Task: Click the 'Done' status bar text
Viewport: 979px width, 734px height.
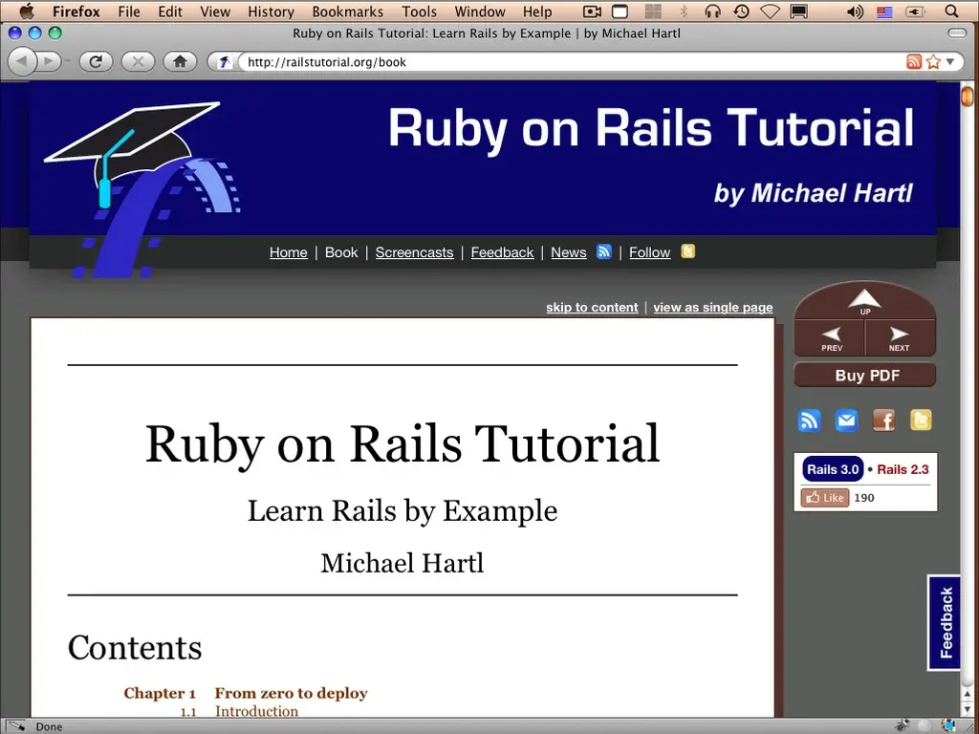Action: pos(49,726)
